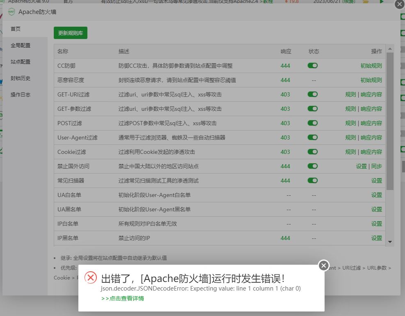This screenshot has height=316, width=405.
Task: Click response code 444 in IP黑名单 row
Action: coord(286,238)
